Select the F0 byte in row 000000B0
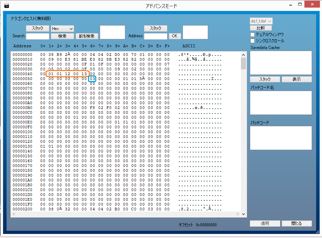 109,108
